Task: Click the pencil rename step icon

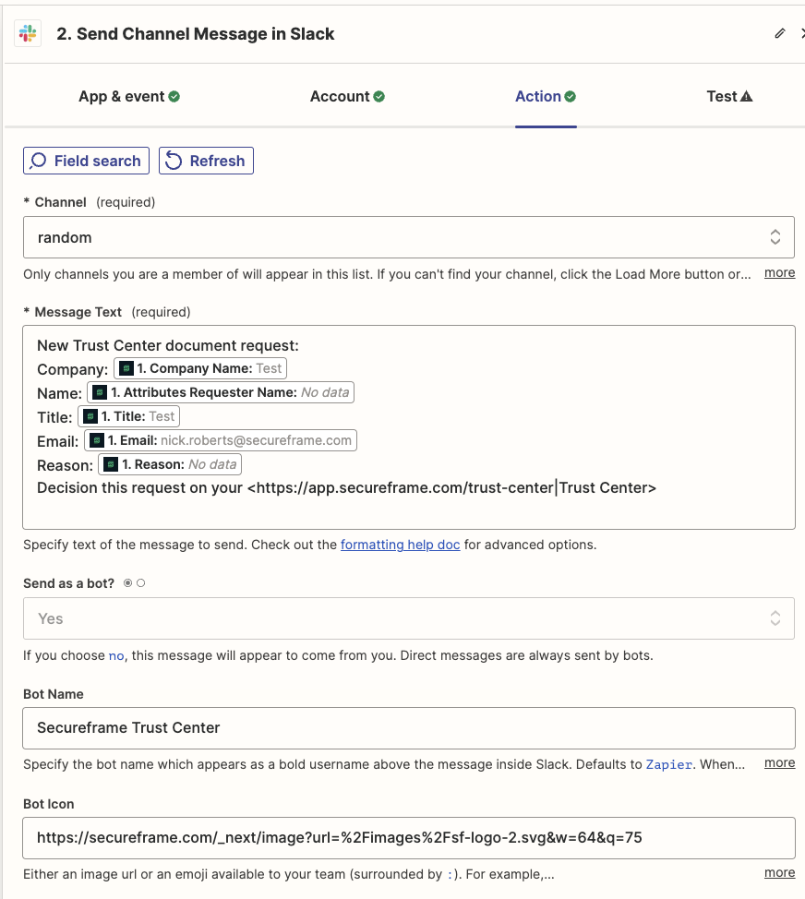Action: [x=780, y=33]
